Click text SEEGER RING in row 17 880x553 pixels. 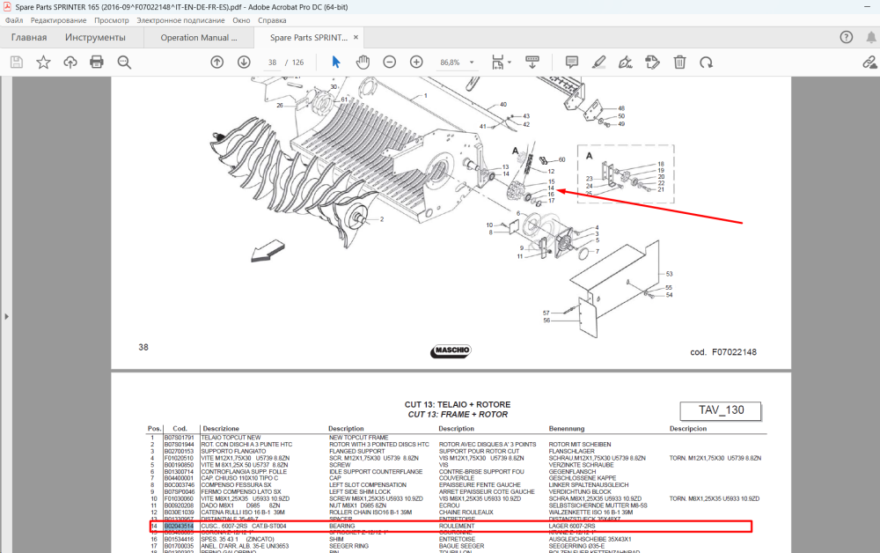tap(350, 546)
